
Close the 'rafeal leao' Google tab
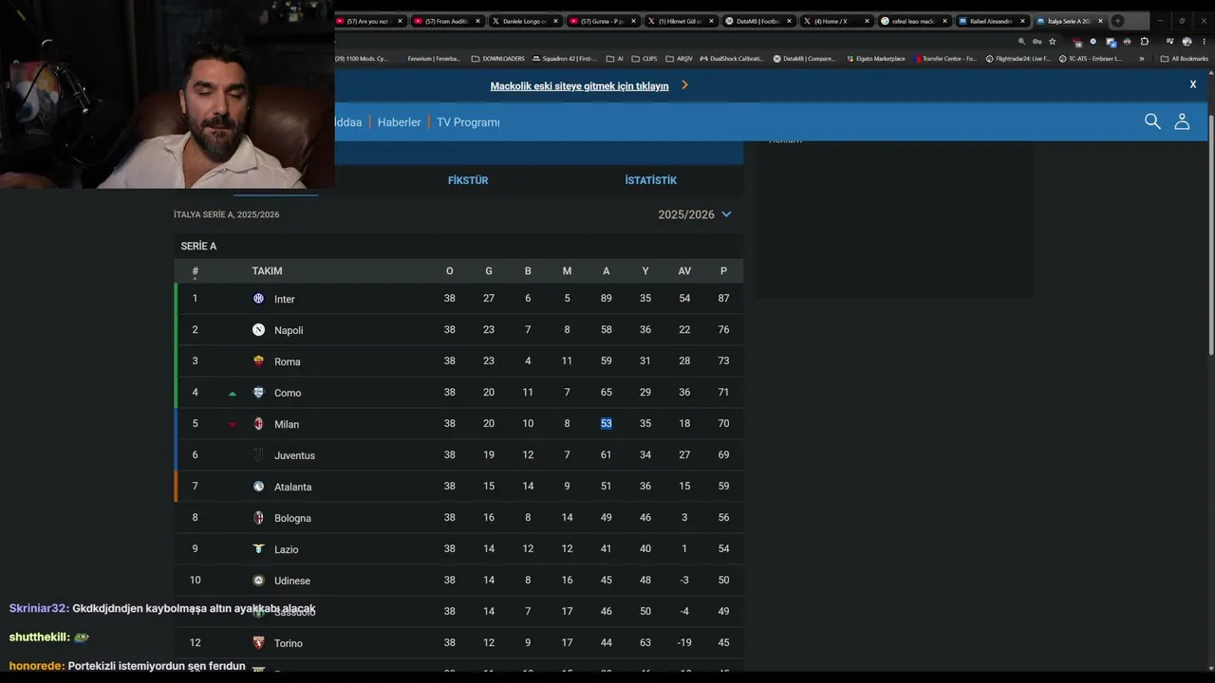pyautogui.click(x=944, y=21)
